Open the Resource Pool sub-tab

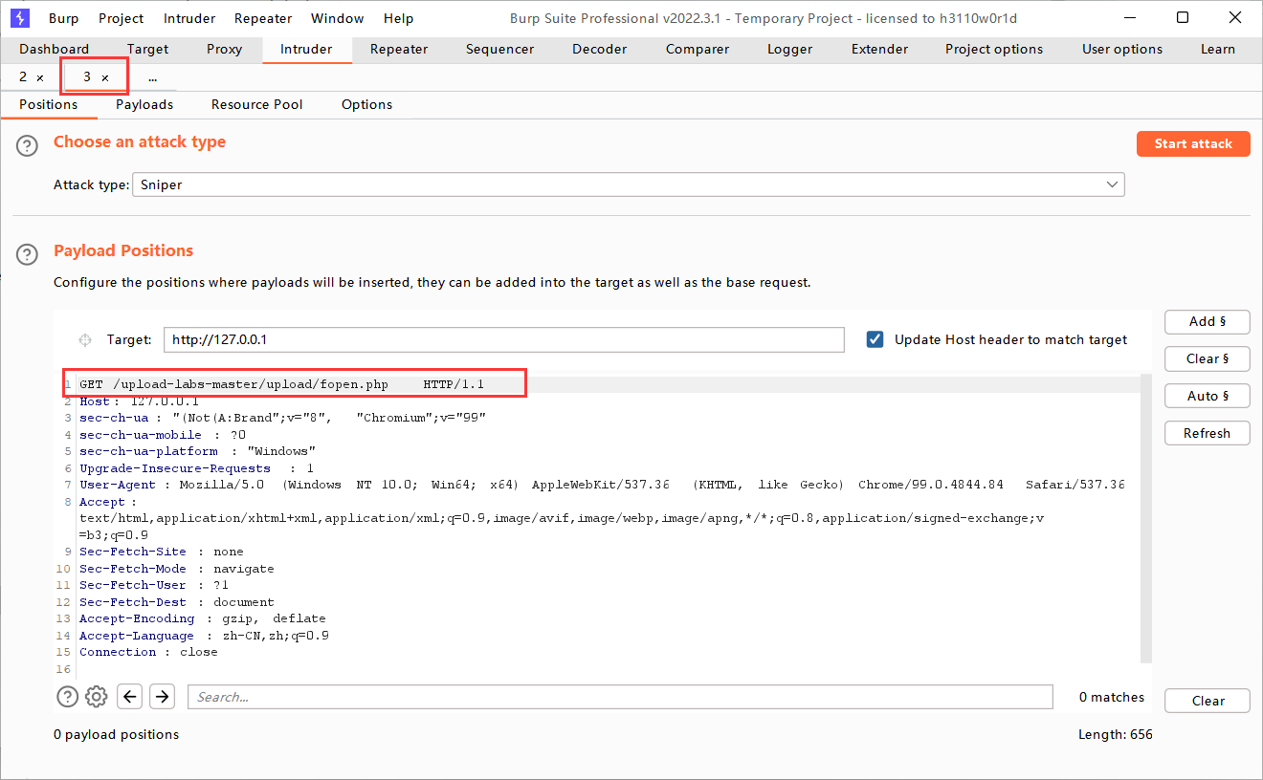coord(257,104)
